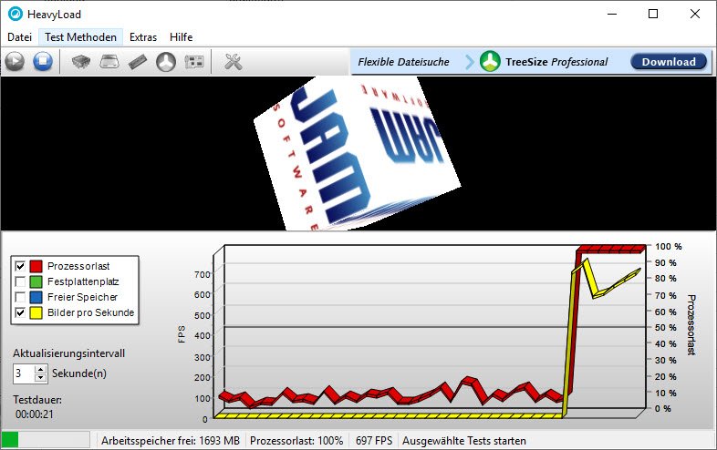Click the HeavyLoad app icon in title bar
Viewport: 717px width, 450px height.
(16, 14)
